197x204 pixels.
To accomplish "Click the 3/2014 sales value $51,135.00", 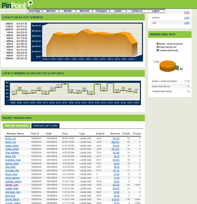I will [x=22, y=38].
